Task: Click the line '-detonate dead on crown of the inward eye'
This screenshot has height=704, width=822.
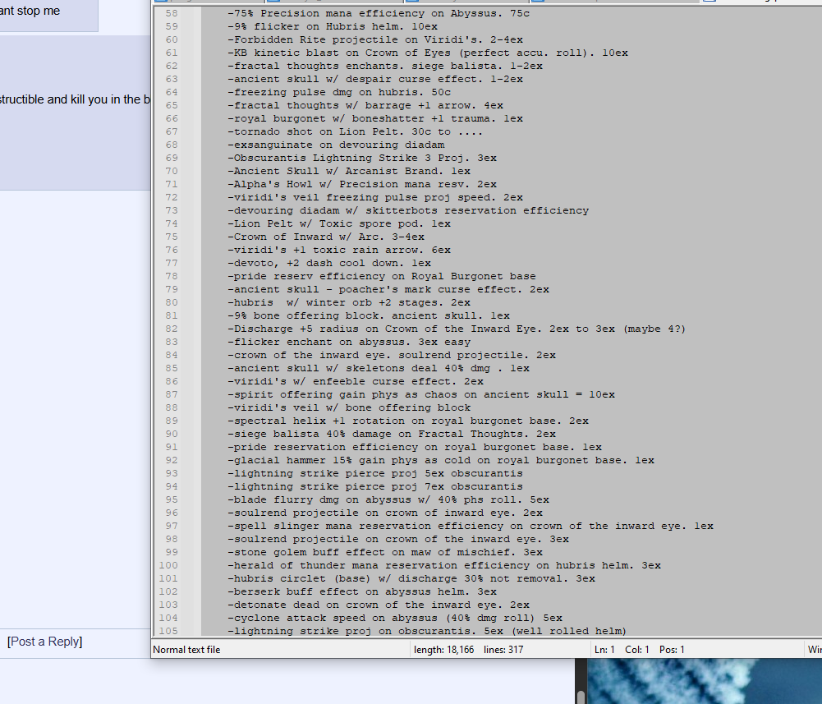Action: [x=379, y=605]
